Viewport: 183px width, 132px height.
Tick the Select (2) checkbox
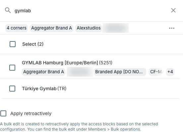13,44
